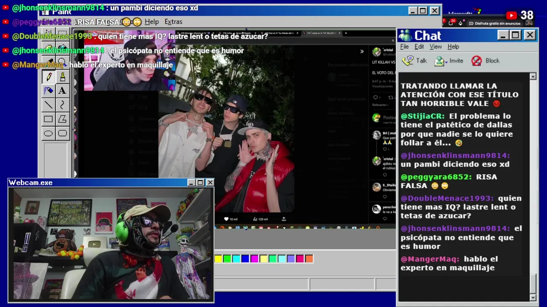Pick the bright green palette color
Viewport: 547px width, 307px height.
[x=227, y=259]
